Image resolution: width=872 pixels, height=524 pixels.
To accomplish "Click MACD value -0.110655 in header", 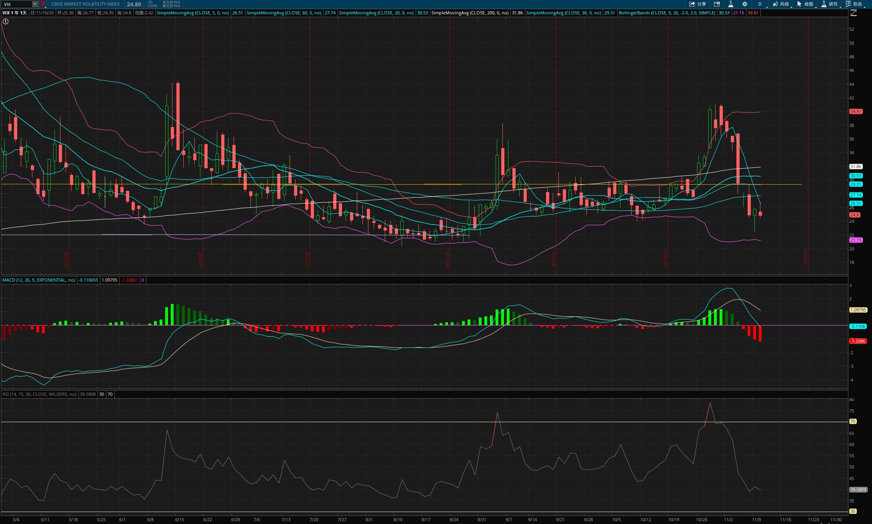I will coord(88,280).
